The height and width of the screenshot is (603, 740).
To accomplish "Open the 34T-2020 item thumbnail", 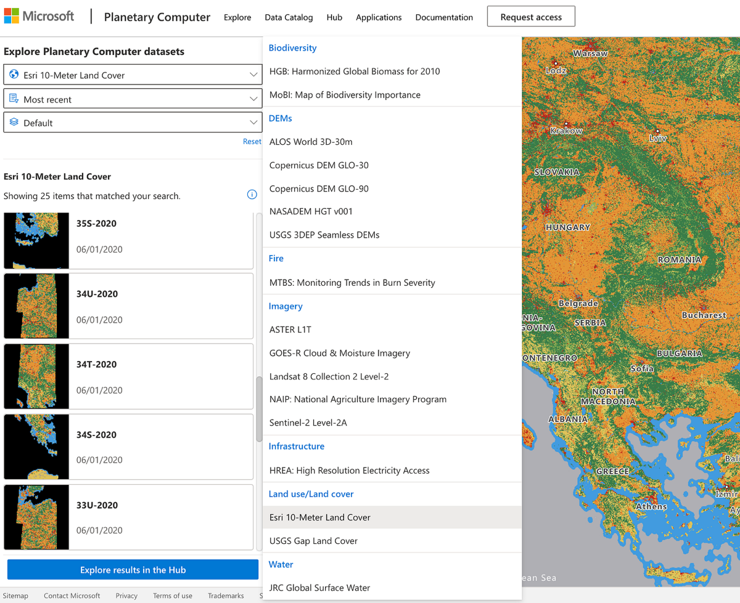I will point(36,376).
